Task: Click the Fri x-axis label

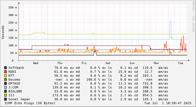Action: tap(84, 63)
